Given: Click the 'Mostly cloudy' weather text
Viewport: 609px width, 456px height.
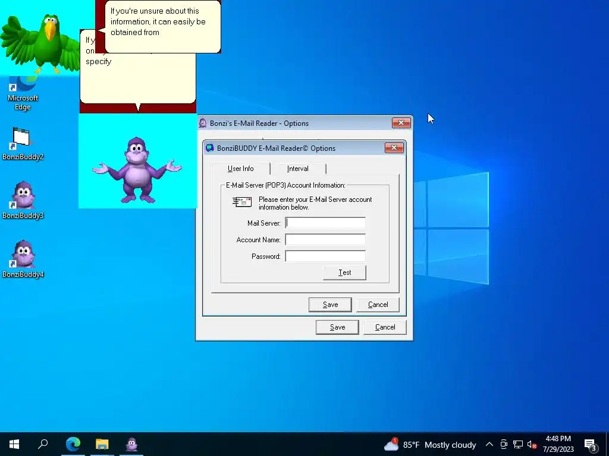Looking at the screenshot, I should 450,445.
